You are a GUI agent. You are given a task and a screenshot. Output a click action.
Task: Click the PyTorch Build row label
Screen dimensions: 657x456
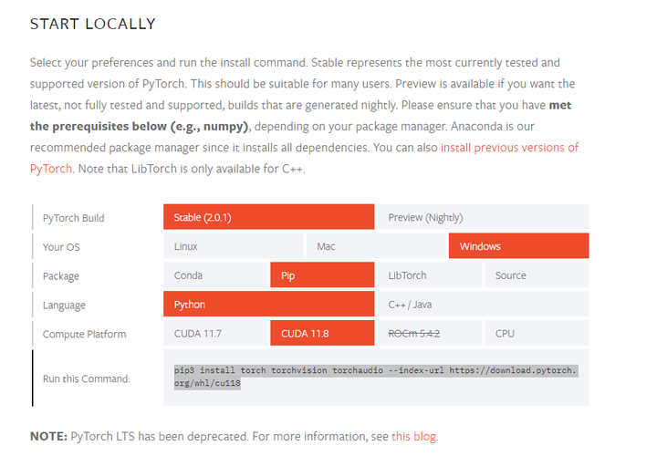point(74,218)
